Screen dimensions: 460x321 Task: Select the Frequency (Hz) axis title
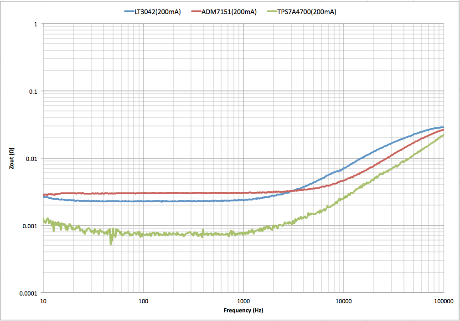tap(243, 311)
